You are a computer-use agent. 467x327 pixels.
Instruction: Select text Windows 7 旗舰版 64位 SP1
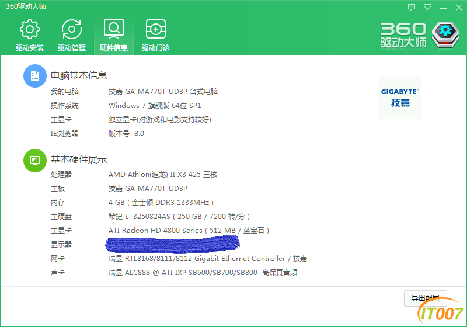coord(155,106)
